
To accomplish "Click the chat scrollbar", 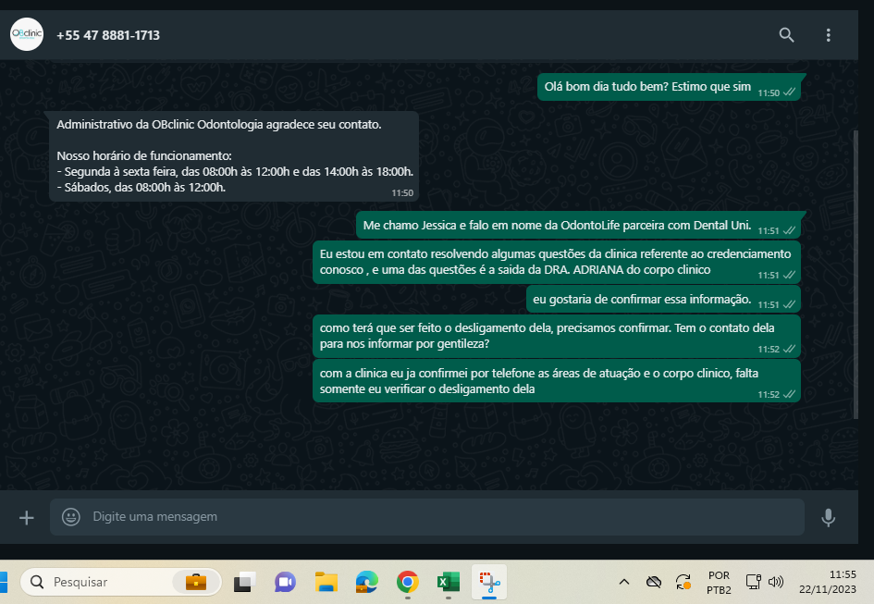I will coord(856,273).
